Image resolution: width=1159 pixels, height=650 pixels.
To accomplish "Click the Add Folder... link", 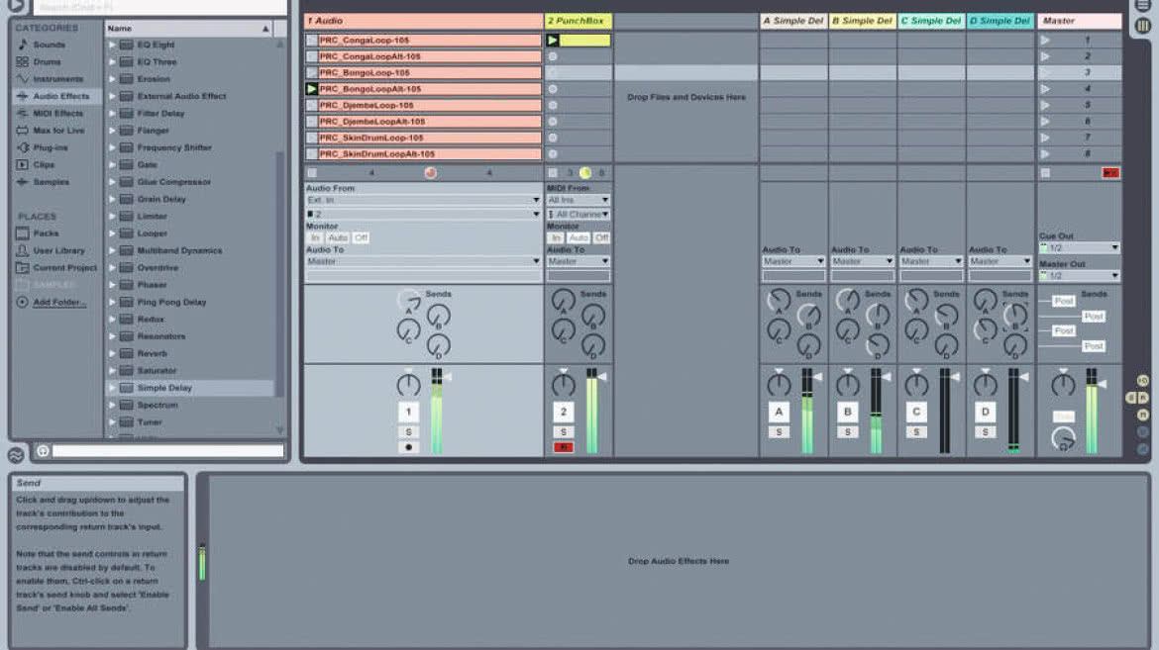I will (59, 302).
